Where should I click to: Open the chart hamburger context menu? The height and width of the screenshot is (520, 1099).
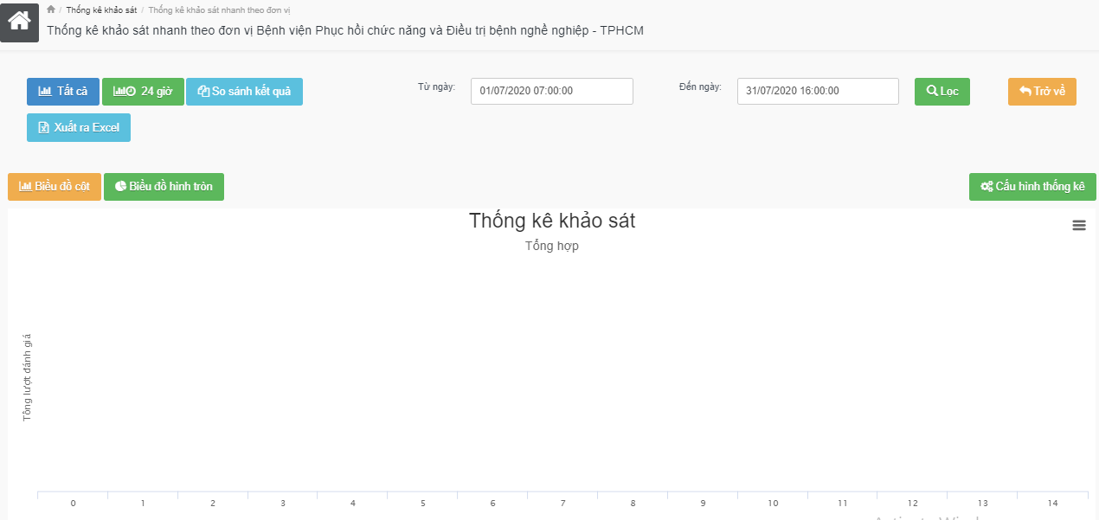click(x=1078, y=225)
